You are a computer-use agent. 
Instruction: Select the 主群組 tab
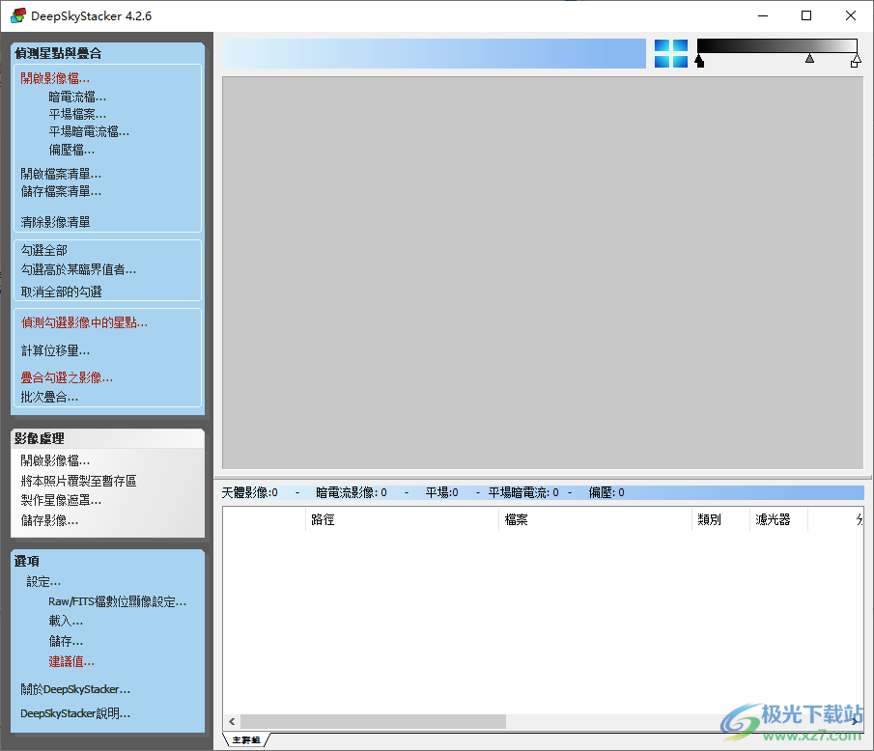coord(246,739)
